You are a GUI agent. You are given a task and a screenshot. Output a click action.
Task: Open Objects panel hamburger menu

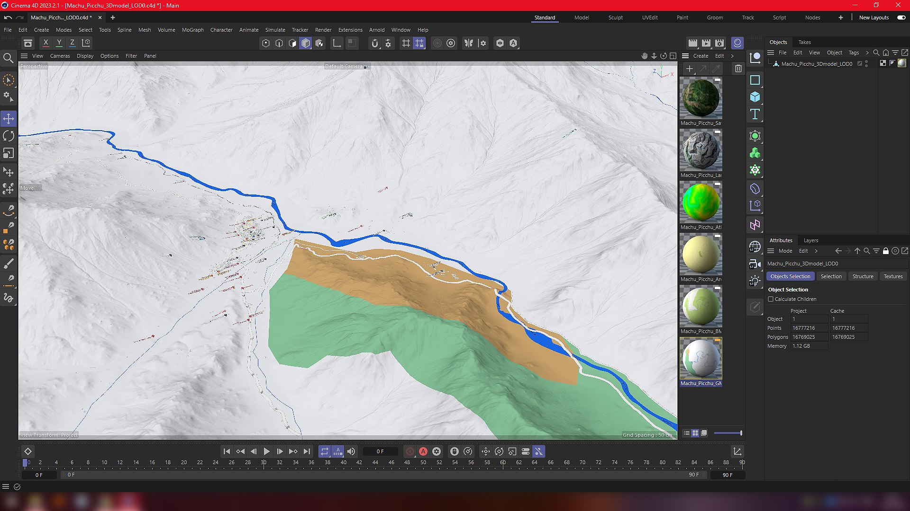pyautogui.click(x=771, y=53)
